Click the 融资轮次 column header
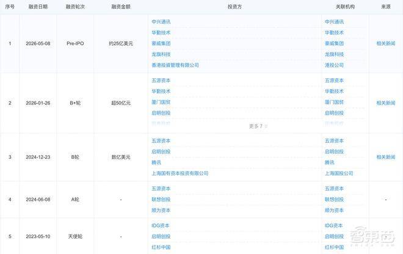The height and width of the screenshot is (254, 403). point(75,7)
